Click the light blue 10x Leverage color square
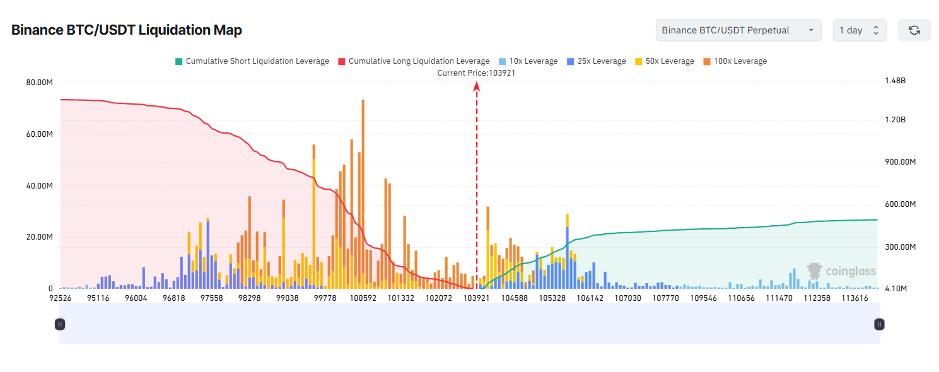The width and height of the screenshot is (939, 372). pyautogui.click(x=502, y=61)
